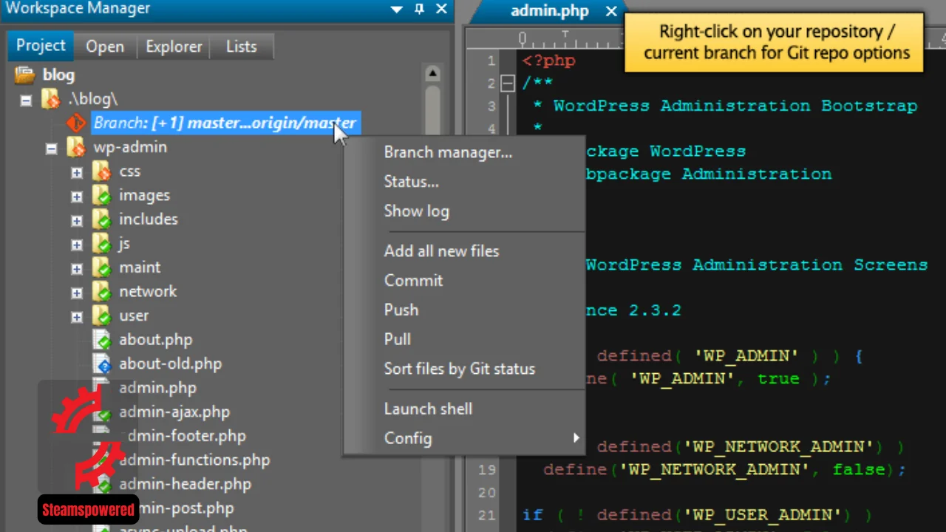Select about-old.php in the project tree
Viewport: 946px width, 532px height.
pyautogui.click(x=170, y=364)
